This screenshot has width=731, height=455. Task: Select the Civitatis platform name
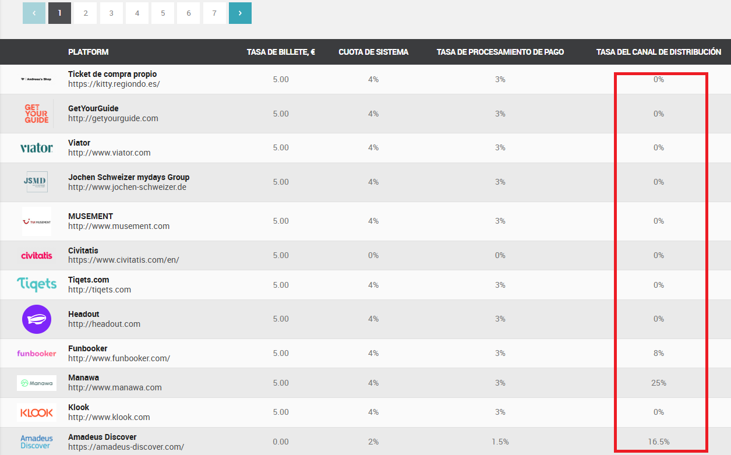click(x=83, y=251)
